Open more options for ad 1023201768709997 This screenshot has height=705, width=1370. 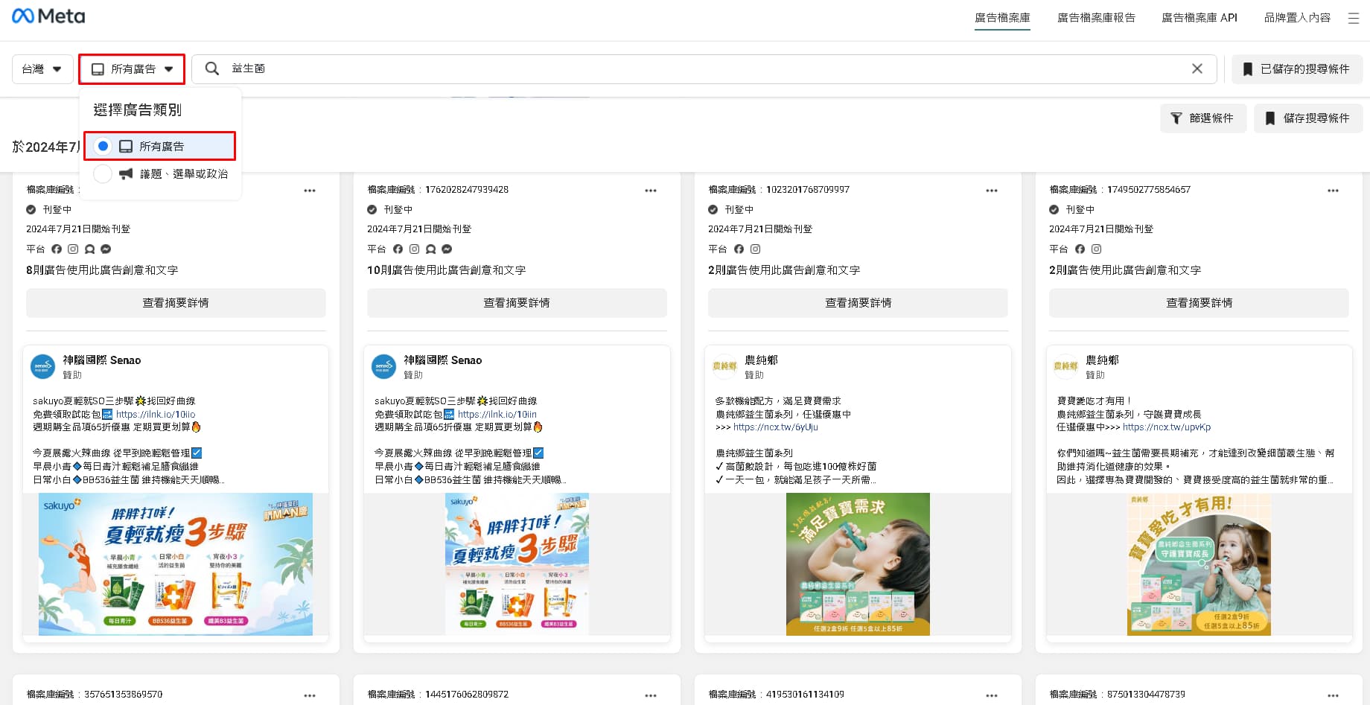point(992,191)
